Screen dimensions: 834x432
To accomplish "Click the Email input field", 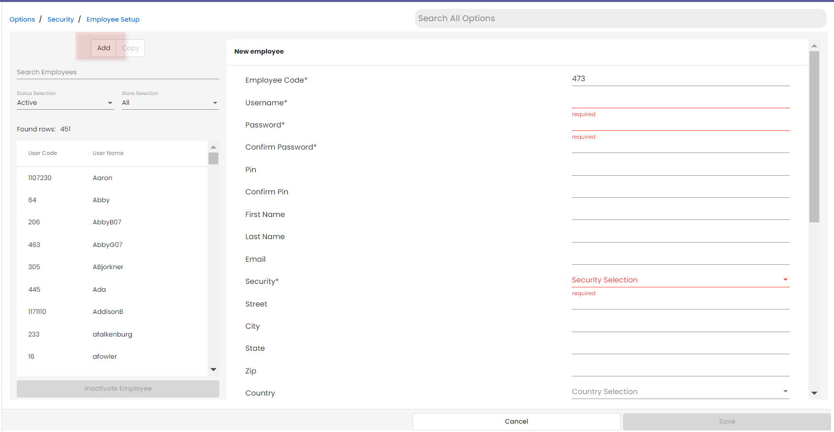I will coord(681,258).
